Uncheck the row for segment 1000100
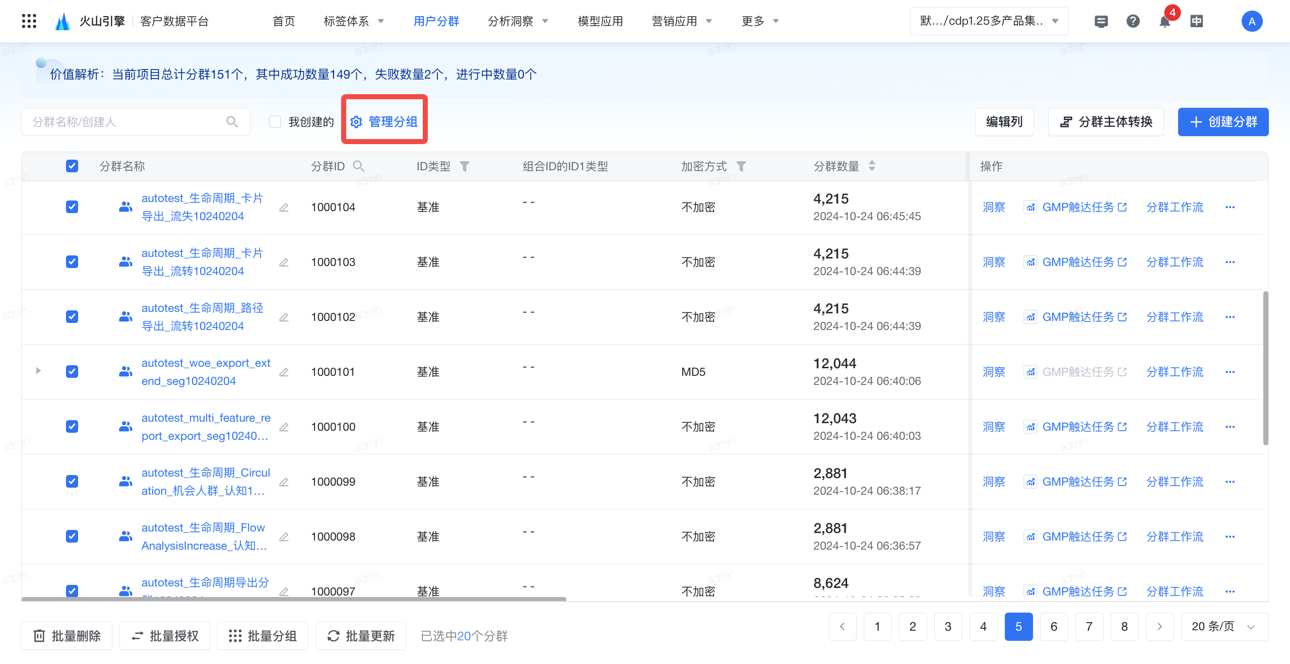Image resolution: width=1290 pixels, height=664 pixels. (72, 427)
